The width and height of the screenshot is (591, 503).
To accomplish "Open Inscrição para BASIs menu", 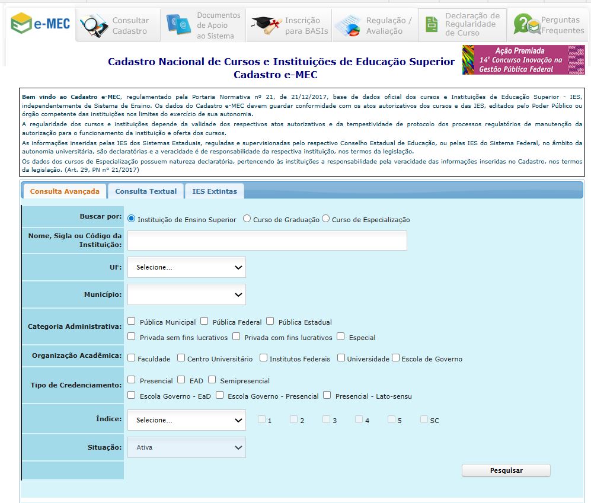I will click(289, 25).
